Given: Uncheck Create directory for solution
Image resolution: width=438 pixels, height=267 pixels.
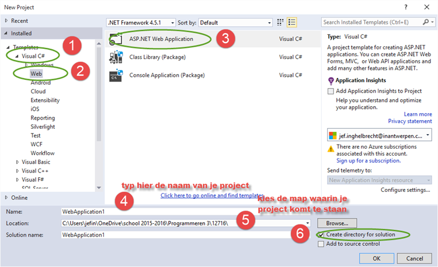Looking at the screenshot, I should click(321, 235).
